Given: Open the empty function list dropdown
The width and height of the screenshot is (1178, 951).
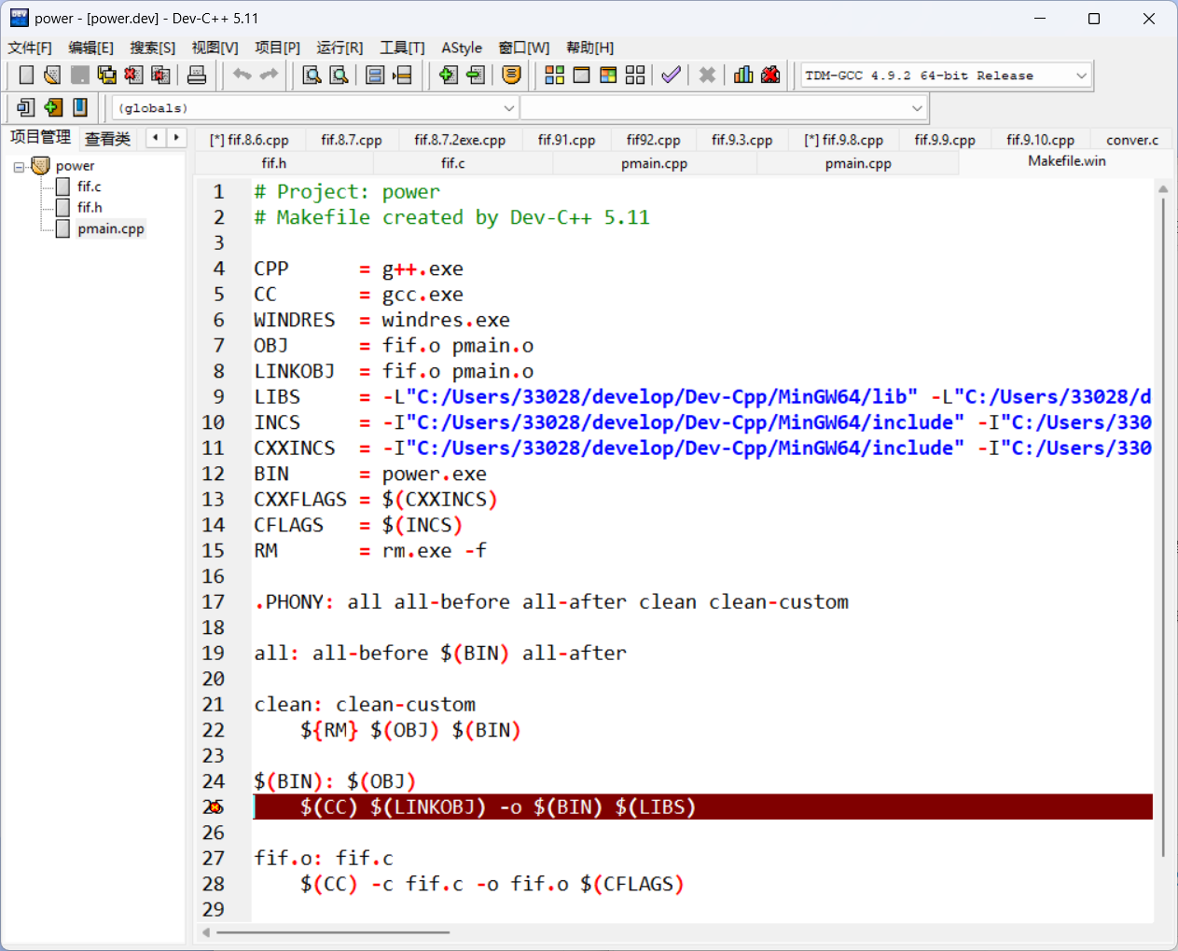Looking at the screenshot, I should tap(723, 108).
